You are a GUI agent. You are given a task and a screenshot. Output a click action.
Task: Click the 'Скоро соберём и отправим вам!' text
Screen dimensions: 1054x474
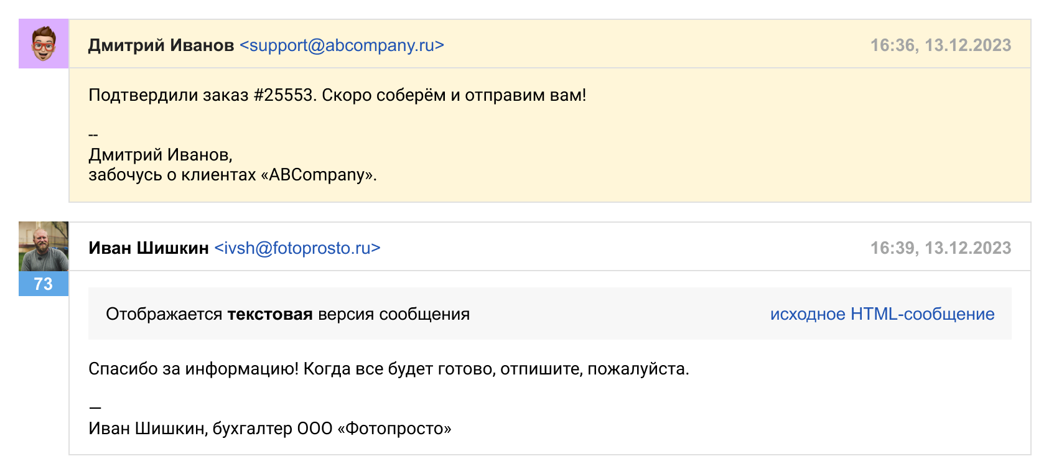tap(454, 95)
